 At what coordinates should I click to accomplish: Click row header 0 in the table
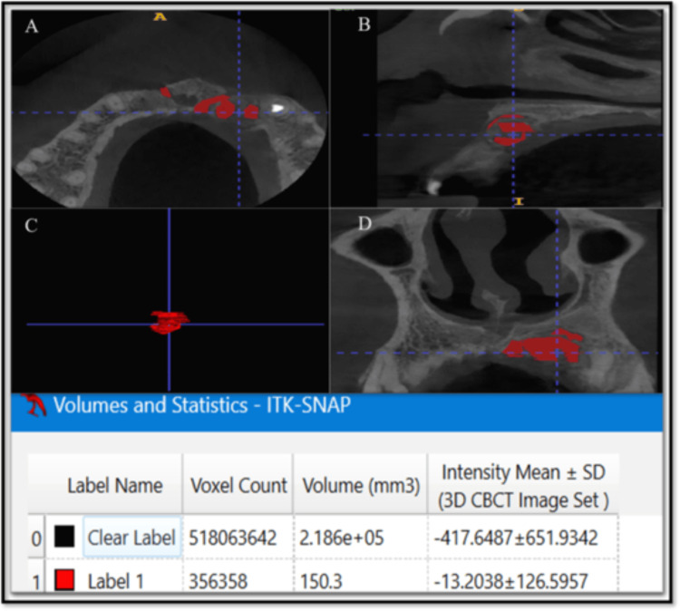pyautogui.click(x=36, y=538)
